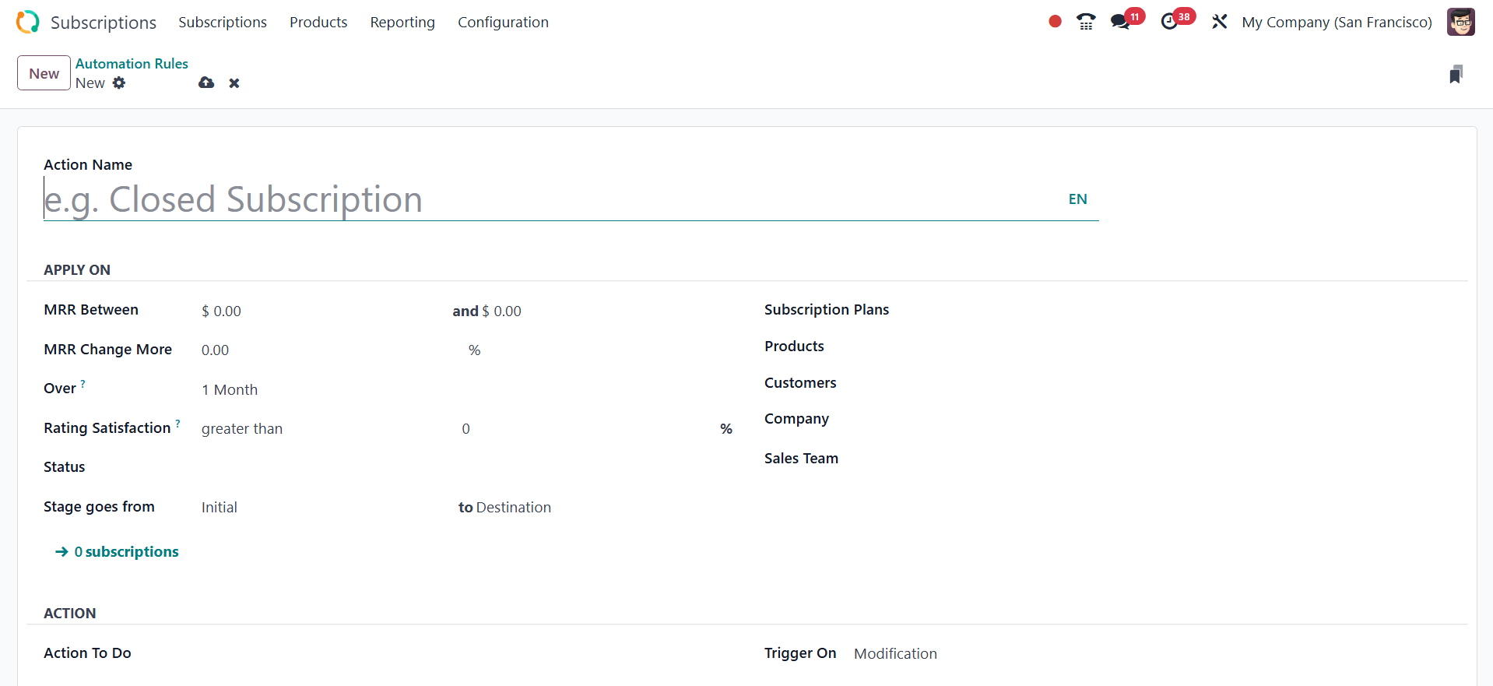This screenshot has height=686, width=1493.
Task: Open the Initial stage dropdown
Action: [x=326, y=507]
